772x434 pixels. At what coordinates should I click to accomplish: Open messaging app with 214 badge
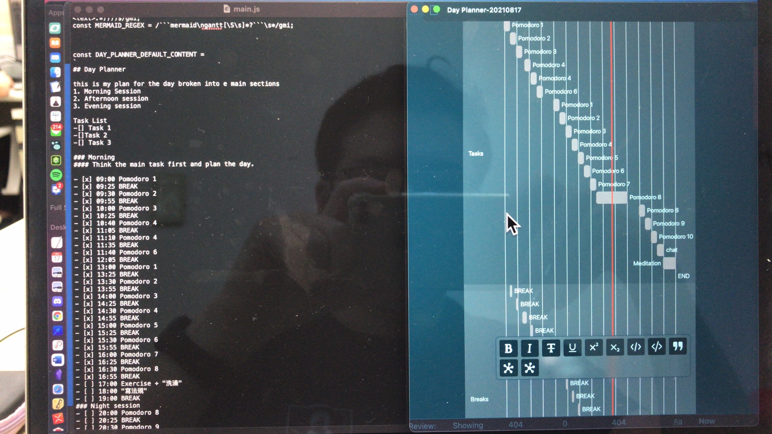pos(56,130)
